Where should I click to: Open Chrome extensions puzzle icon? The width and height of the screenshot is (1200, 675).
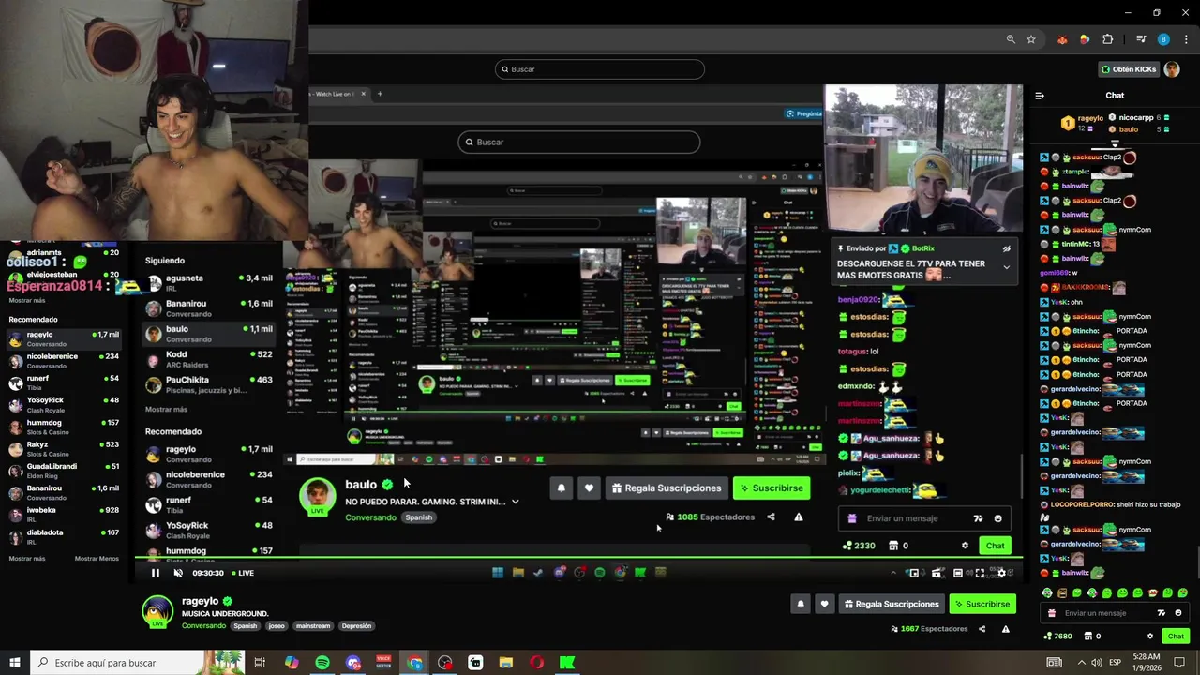pyautogui.click(x=1108, y=39)
